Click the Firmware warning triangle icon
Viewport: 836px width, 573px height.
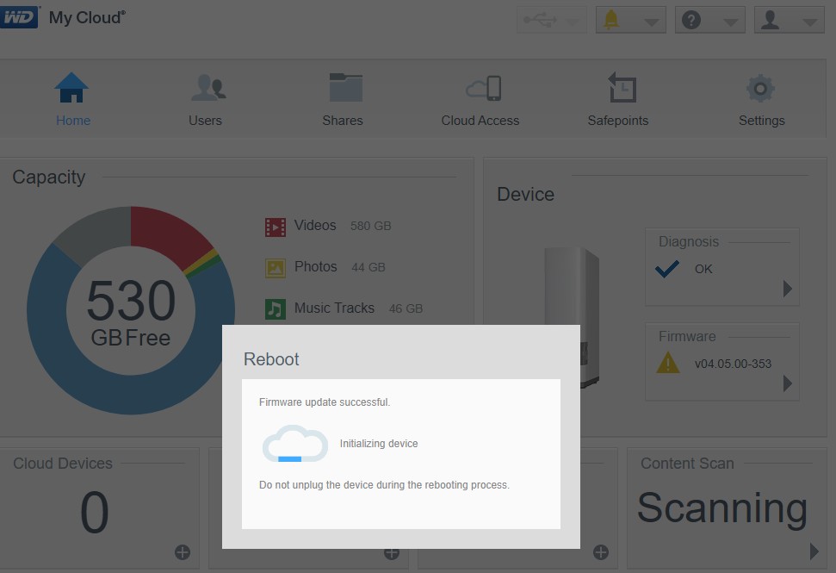pyautogui.click(x=668, y=363)
